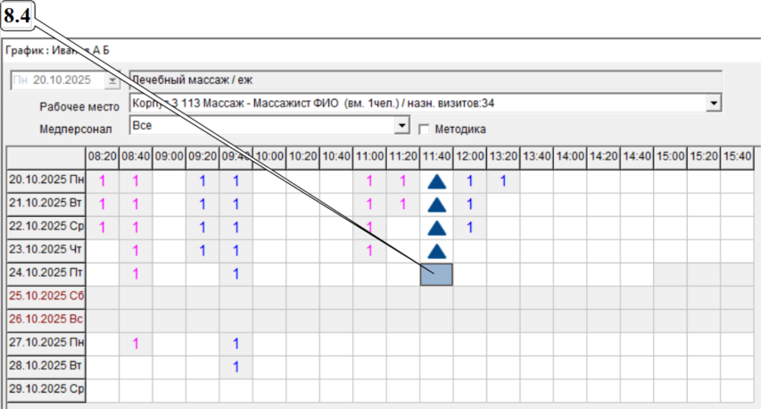Click the 12:00 column header
The image size is (761, 409).
pos(469,156)
